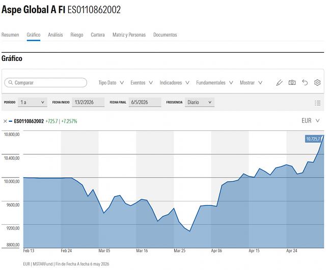Click the Fecha Inicio 13/2/2026 field

point(88,103)
